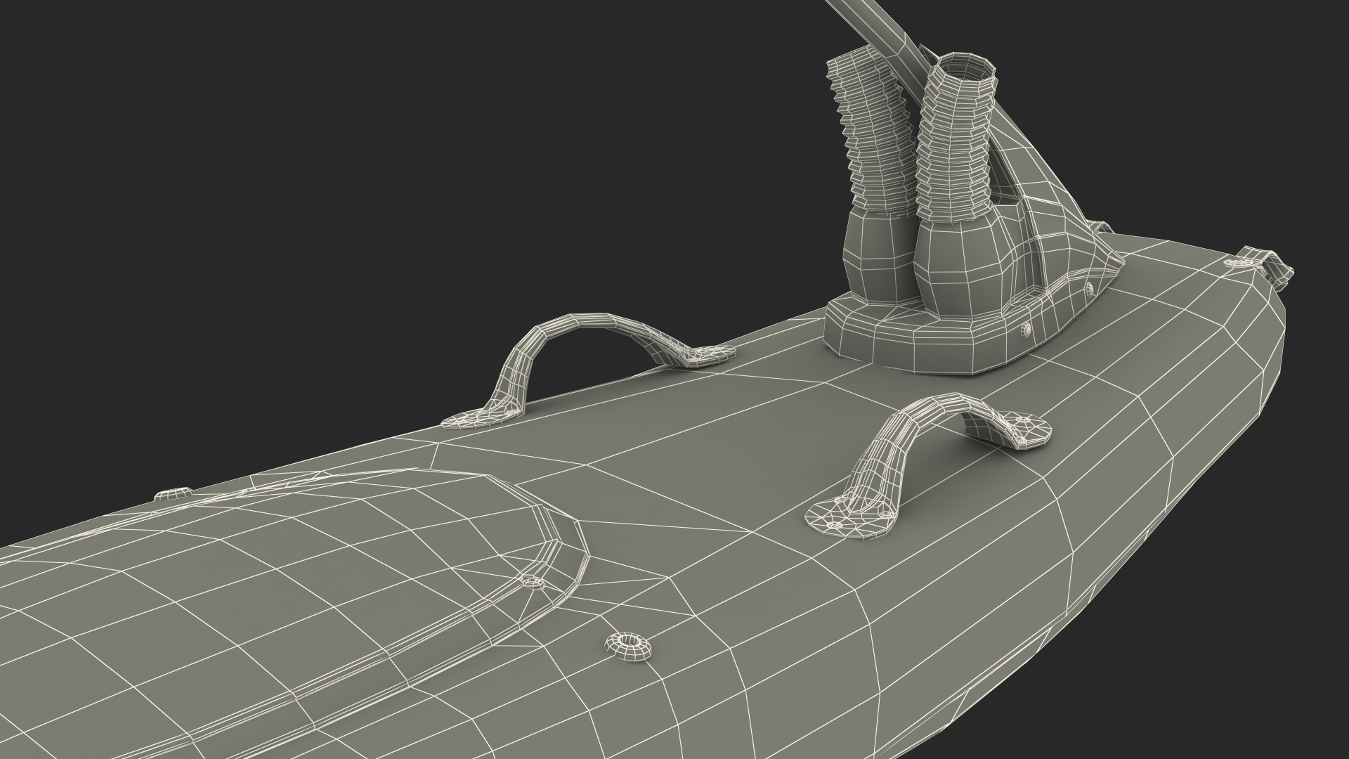Select the right carry handle nearest the camera
The width and height of the screenshot is (1349, 759).
[929, 465]
